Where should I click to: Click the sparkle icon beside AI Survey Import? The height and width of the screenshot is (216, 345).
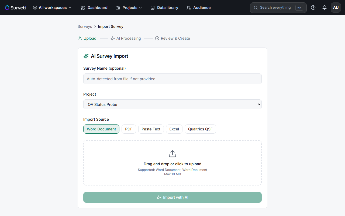click(86, 56)
